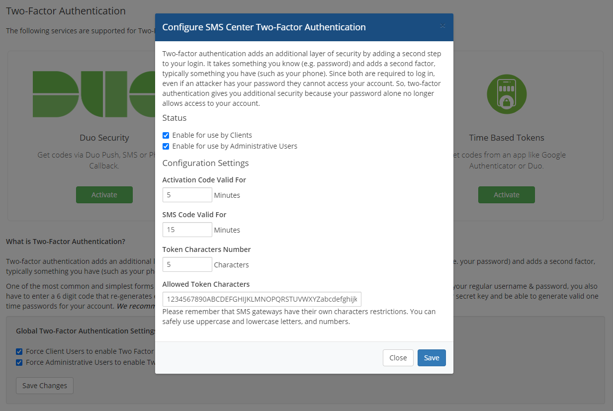
Task: Click the Save Changes button
Action: click(44, 385)
